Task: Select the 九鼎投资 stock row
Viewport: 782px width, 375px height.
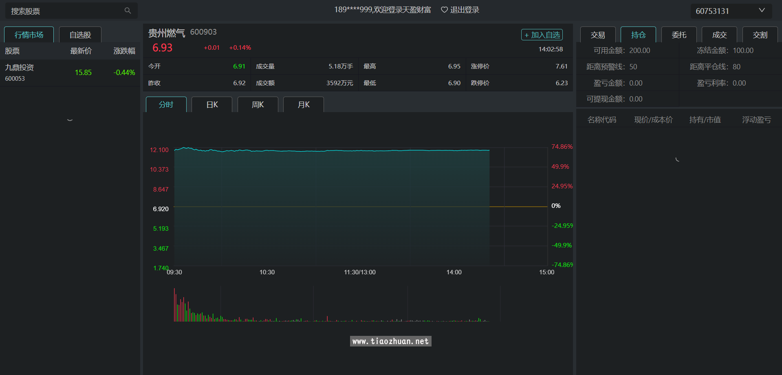Action: pos(70,73)
